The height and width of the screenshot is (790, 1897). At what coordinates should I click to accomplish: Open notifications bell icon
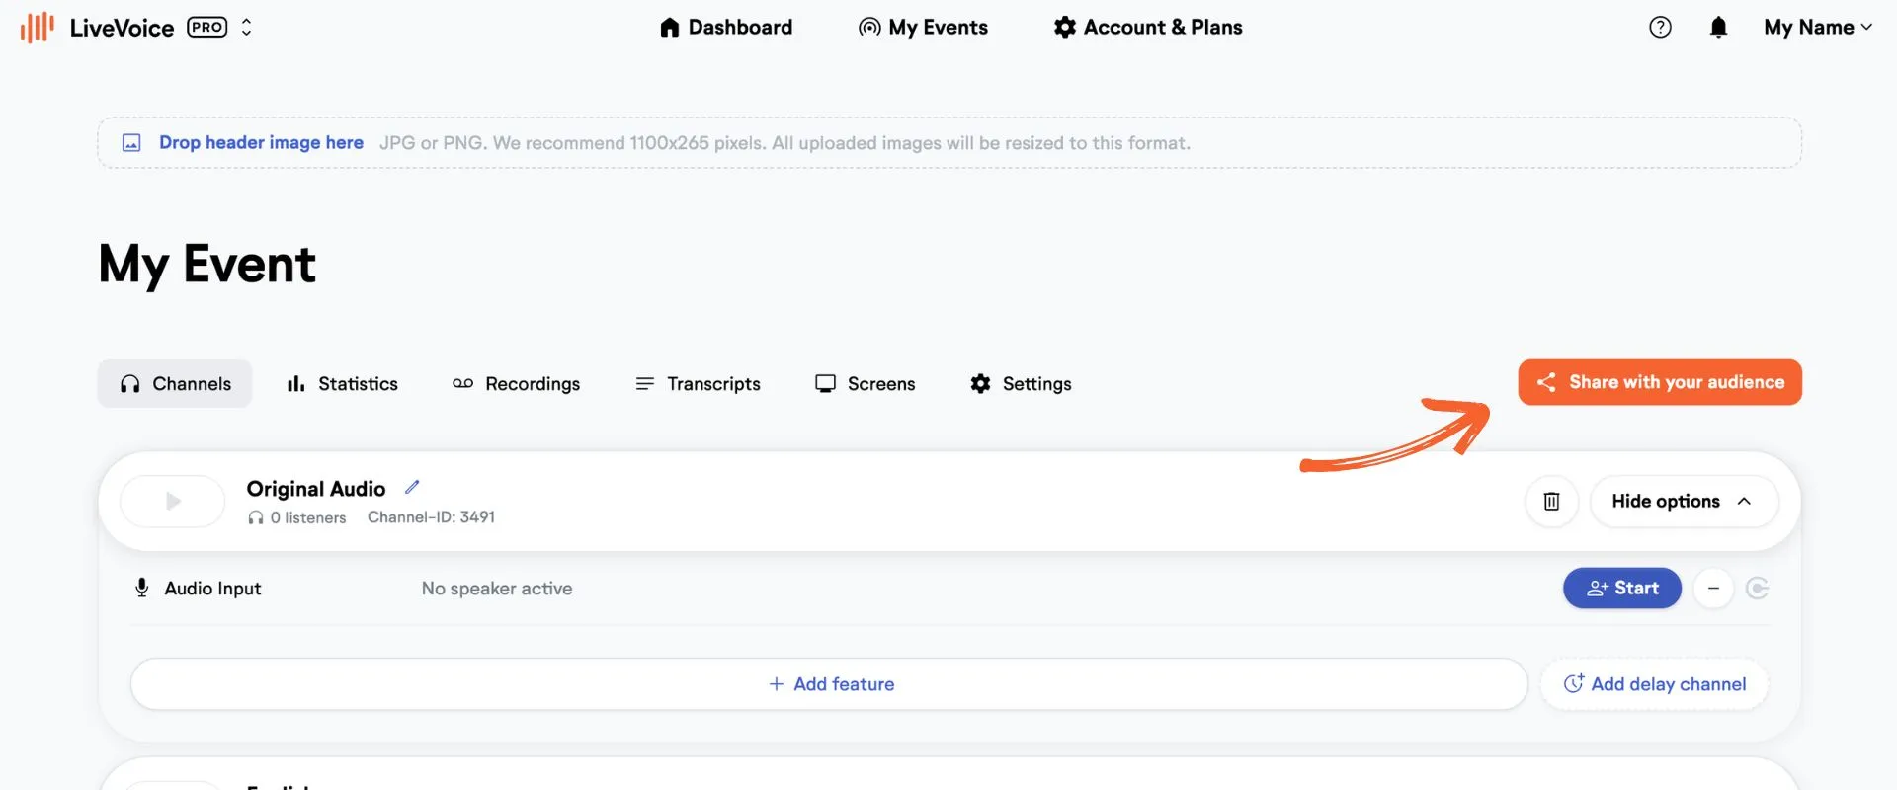coord(1718,27)
